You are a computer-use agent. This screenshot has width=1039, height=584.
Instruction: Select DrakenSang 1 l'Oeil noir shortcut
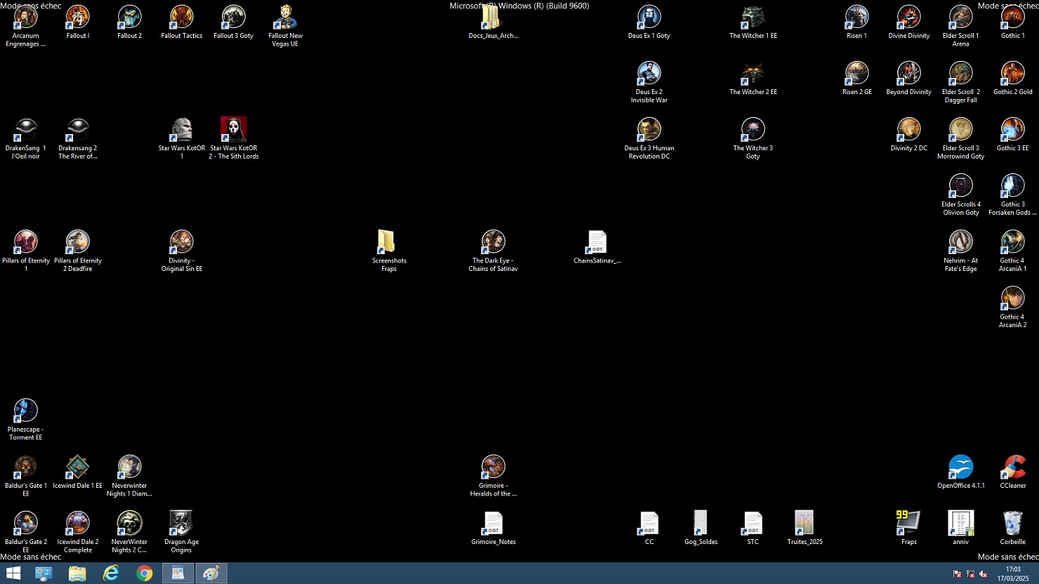tap(26, 129)
